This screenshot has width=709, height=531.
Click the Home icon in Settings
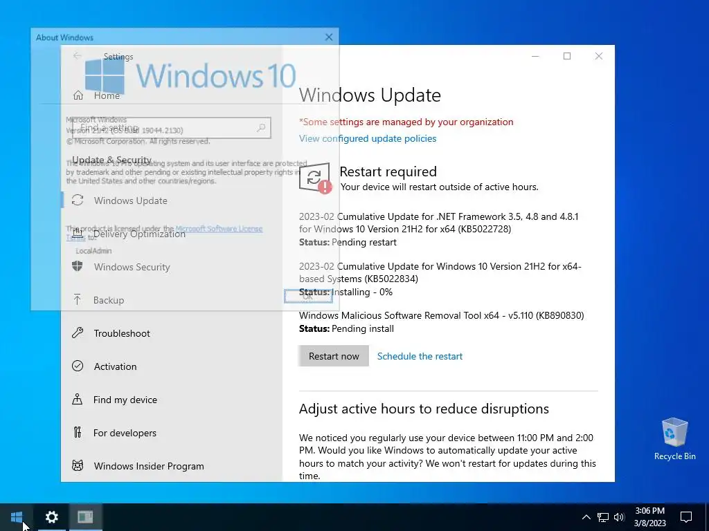coord(78,95)
